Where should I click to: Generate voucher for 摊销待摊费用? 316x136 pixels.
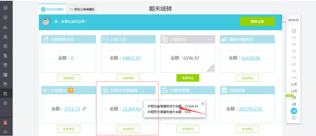248,78
